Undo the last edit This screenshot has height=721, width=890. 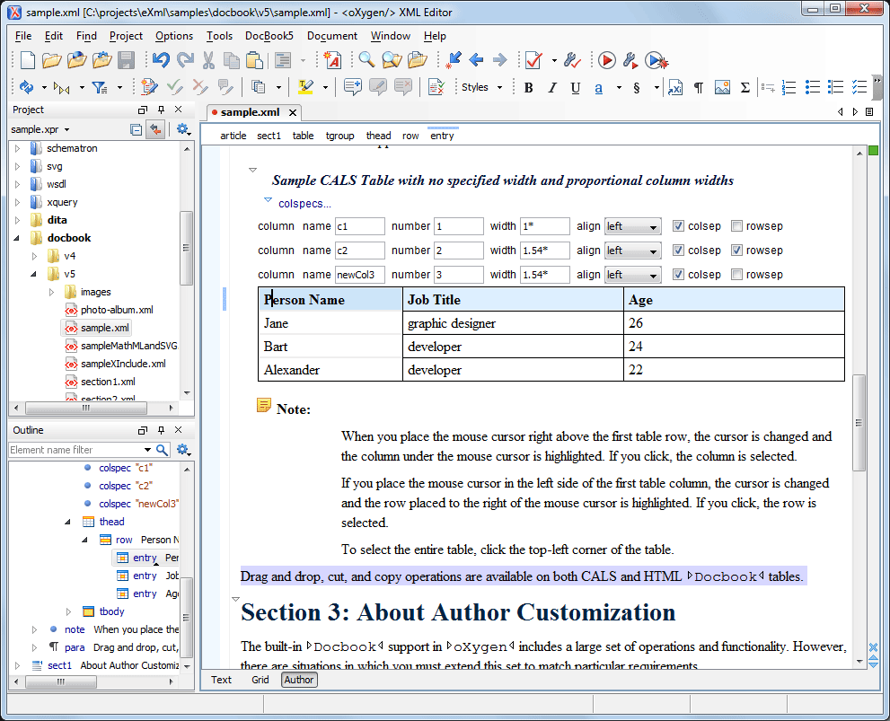(x=161, y=59)
